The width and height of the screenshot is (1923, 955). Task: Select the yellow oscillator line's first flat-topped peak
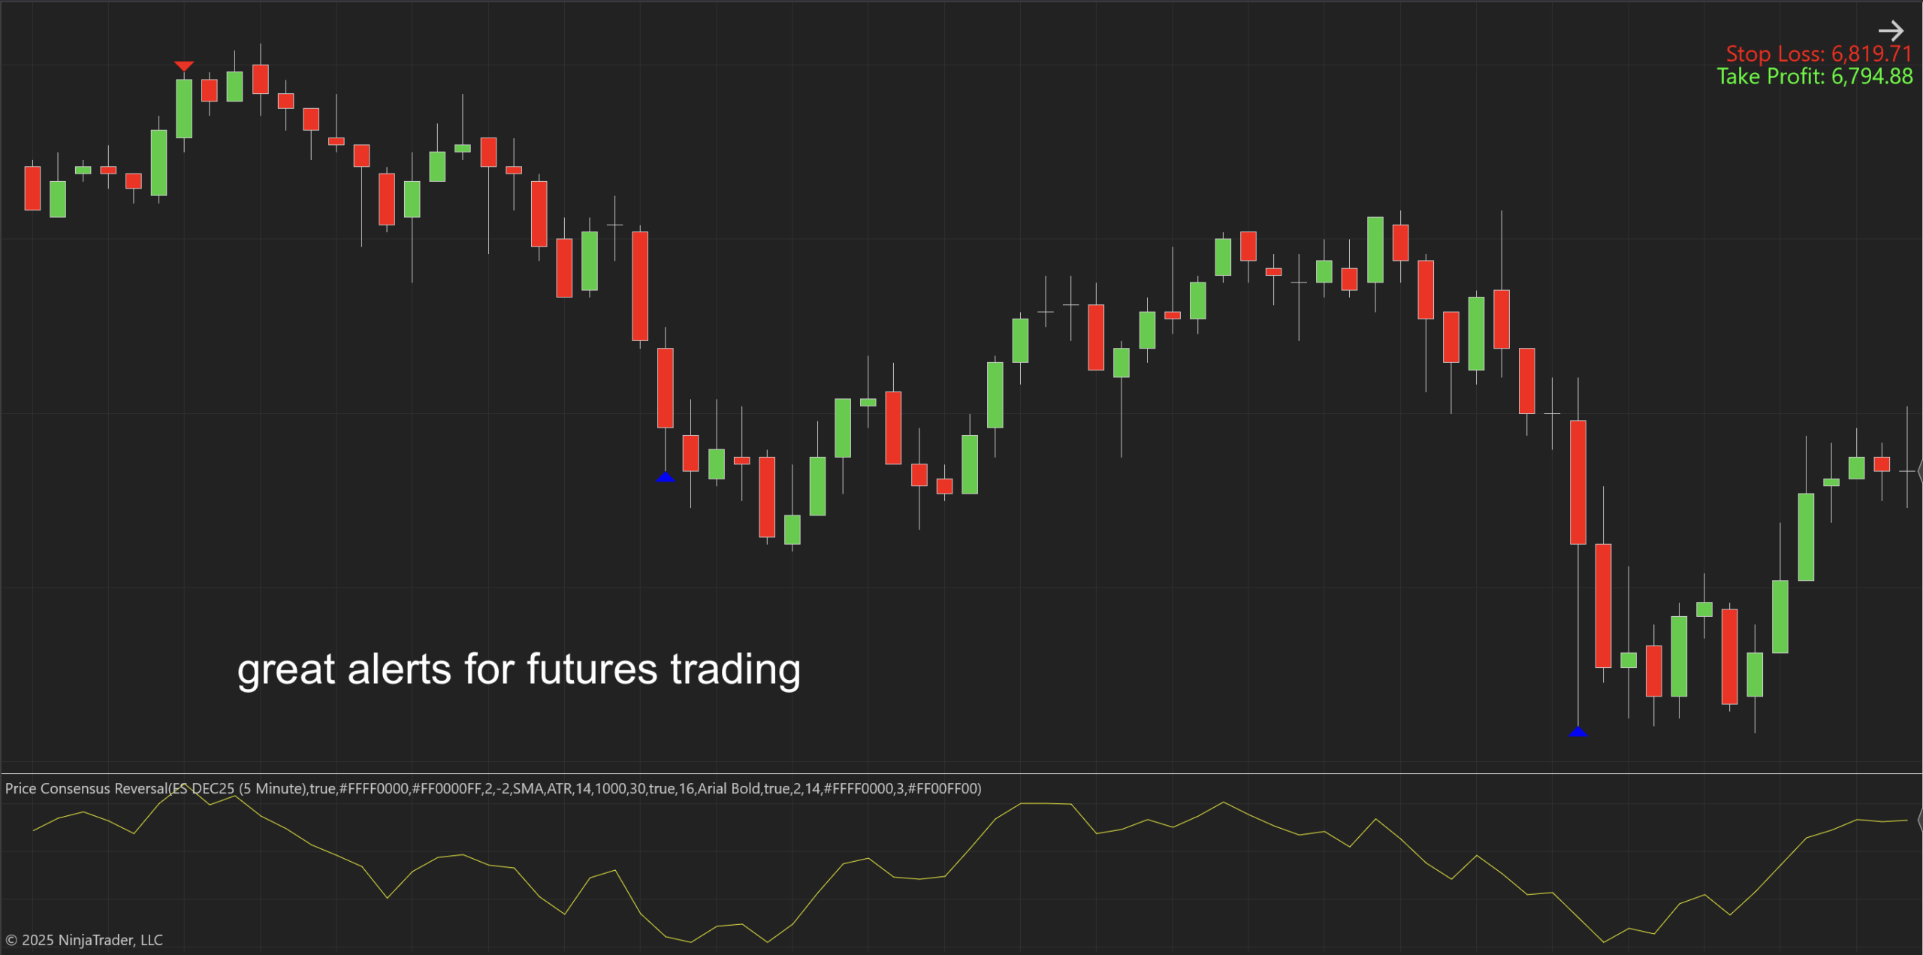tap(1045, 803)
